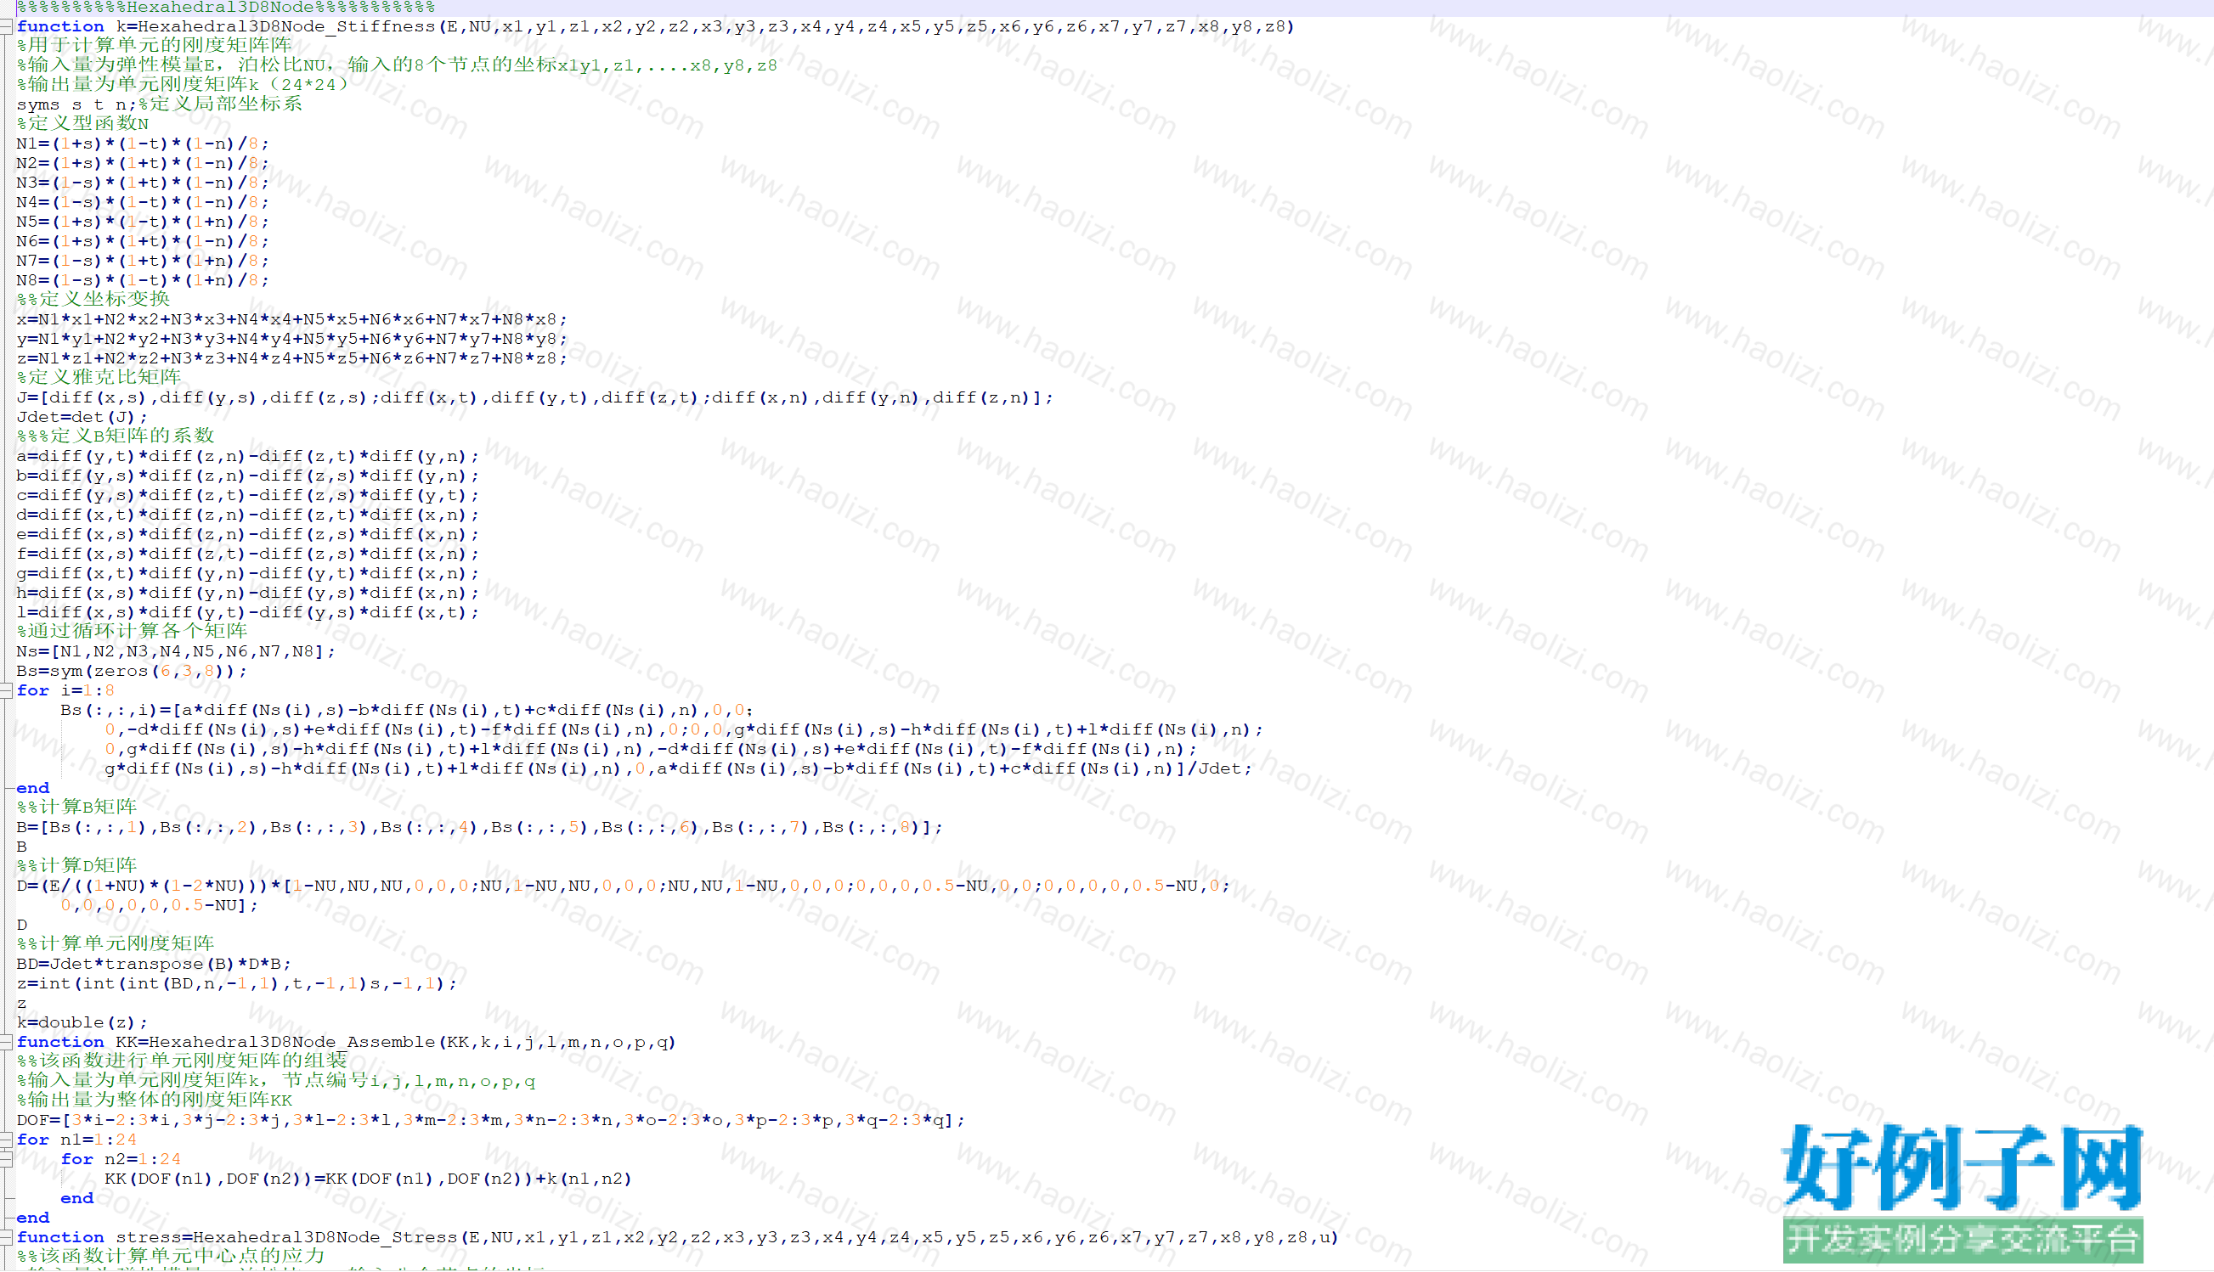This screenshot has height=1272, width=2214.
Task: Collapse the 'for i=1:8' loop fold marker
Action: click(5, 691)
